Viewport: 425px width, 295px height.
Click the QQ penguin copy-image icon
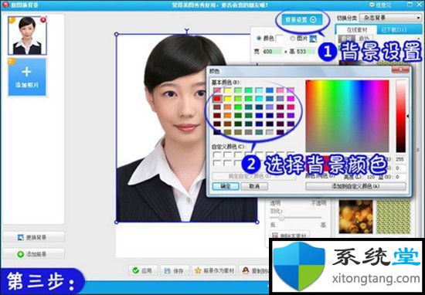click(x=246, y=270)
